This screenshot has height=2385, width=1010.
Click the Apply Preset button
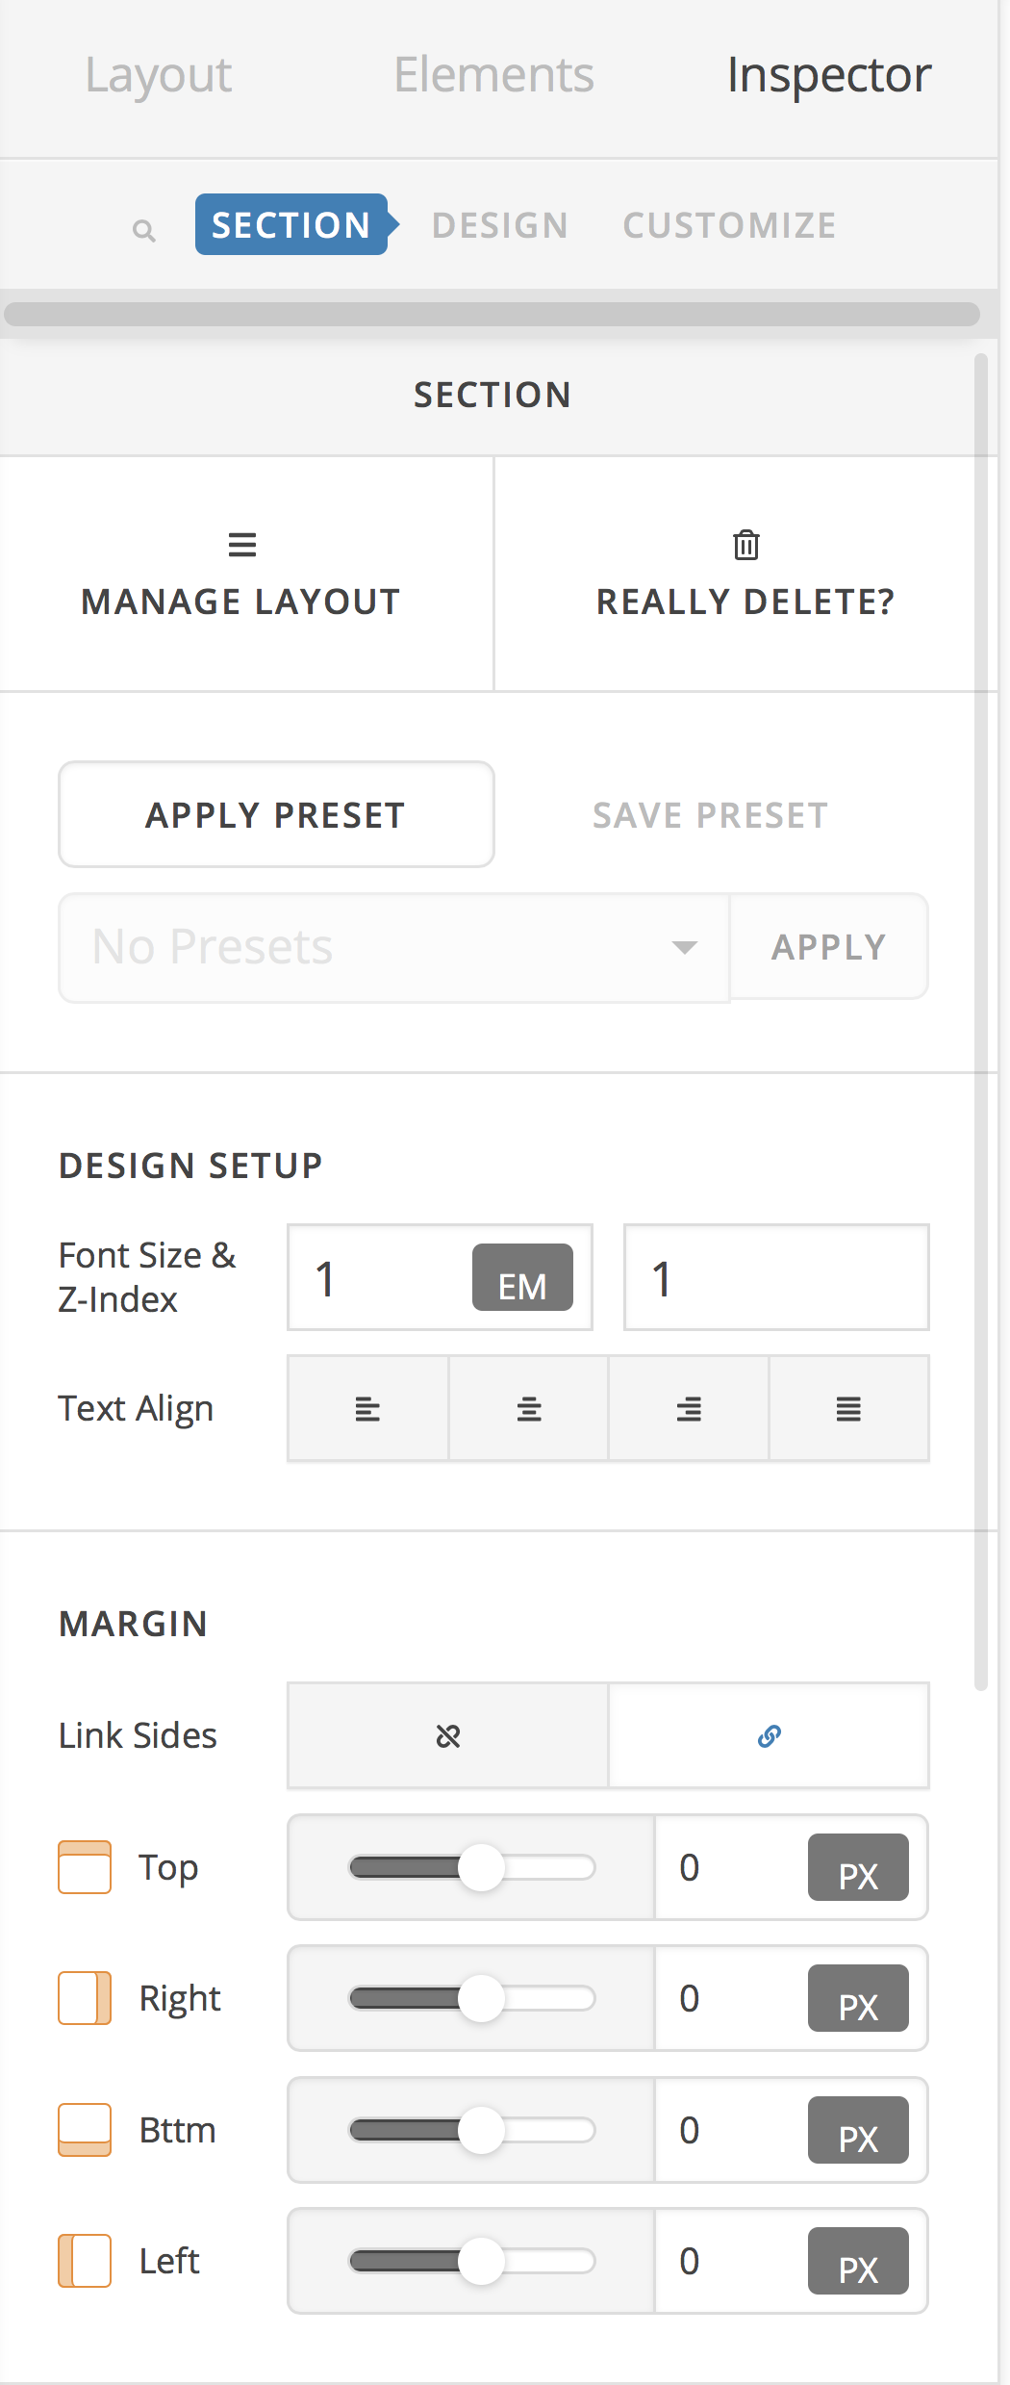point(276,815)
